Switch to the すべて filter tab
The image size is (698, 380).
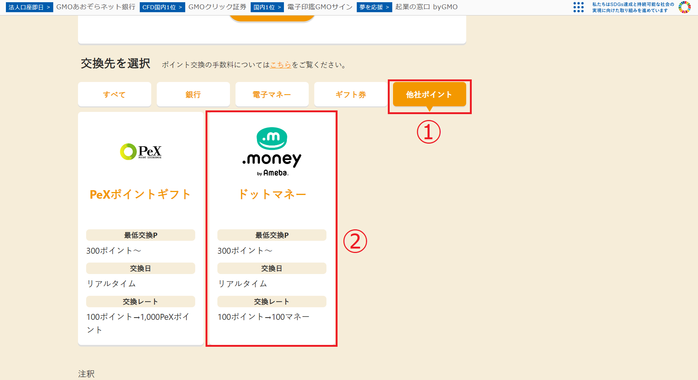click(114, 95)
